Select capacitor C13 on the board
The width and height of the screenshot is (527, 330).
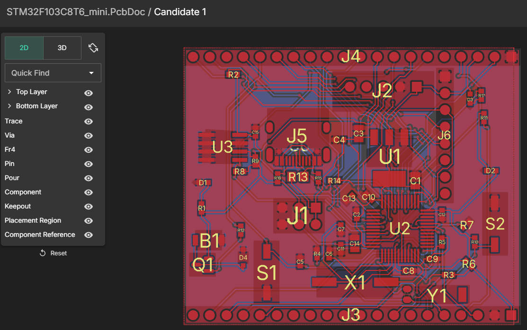(x=349, y=199)
